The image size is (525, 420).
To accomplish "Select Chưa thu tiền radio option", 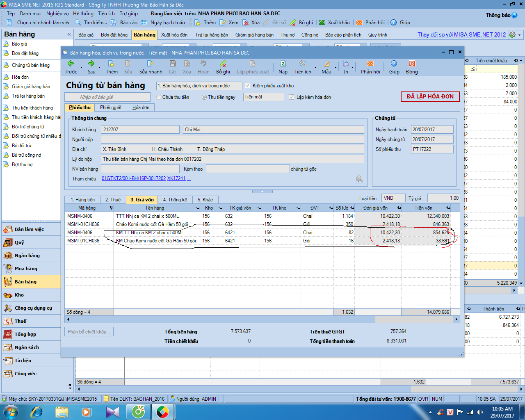I will click(159, 97).
